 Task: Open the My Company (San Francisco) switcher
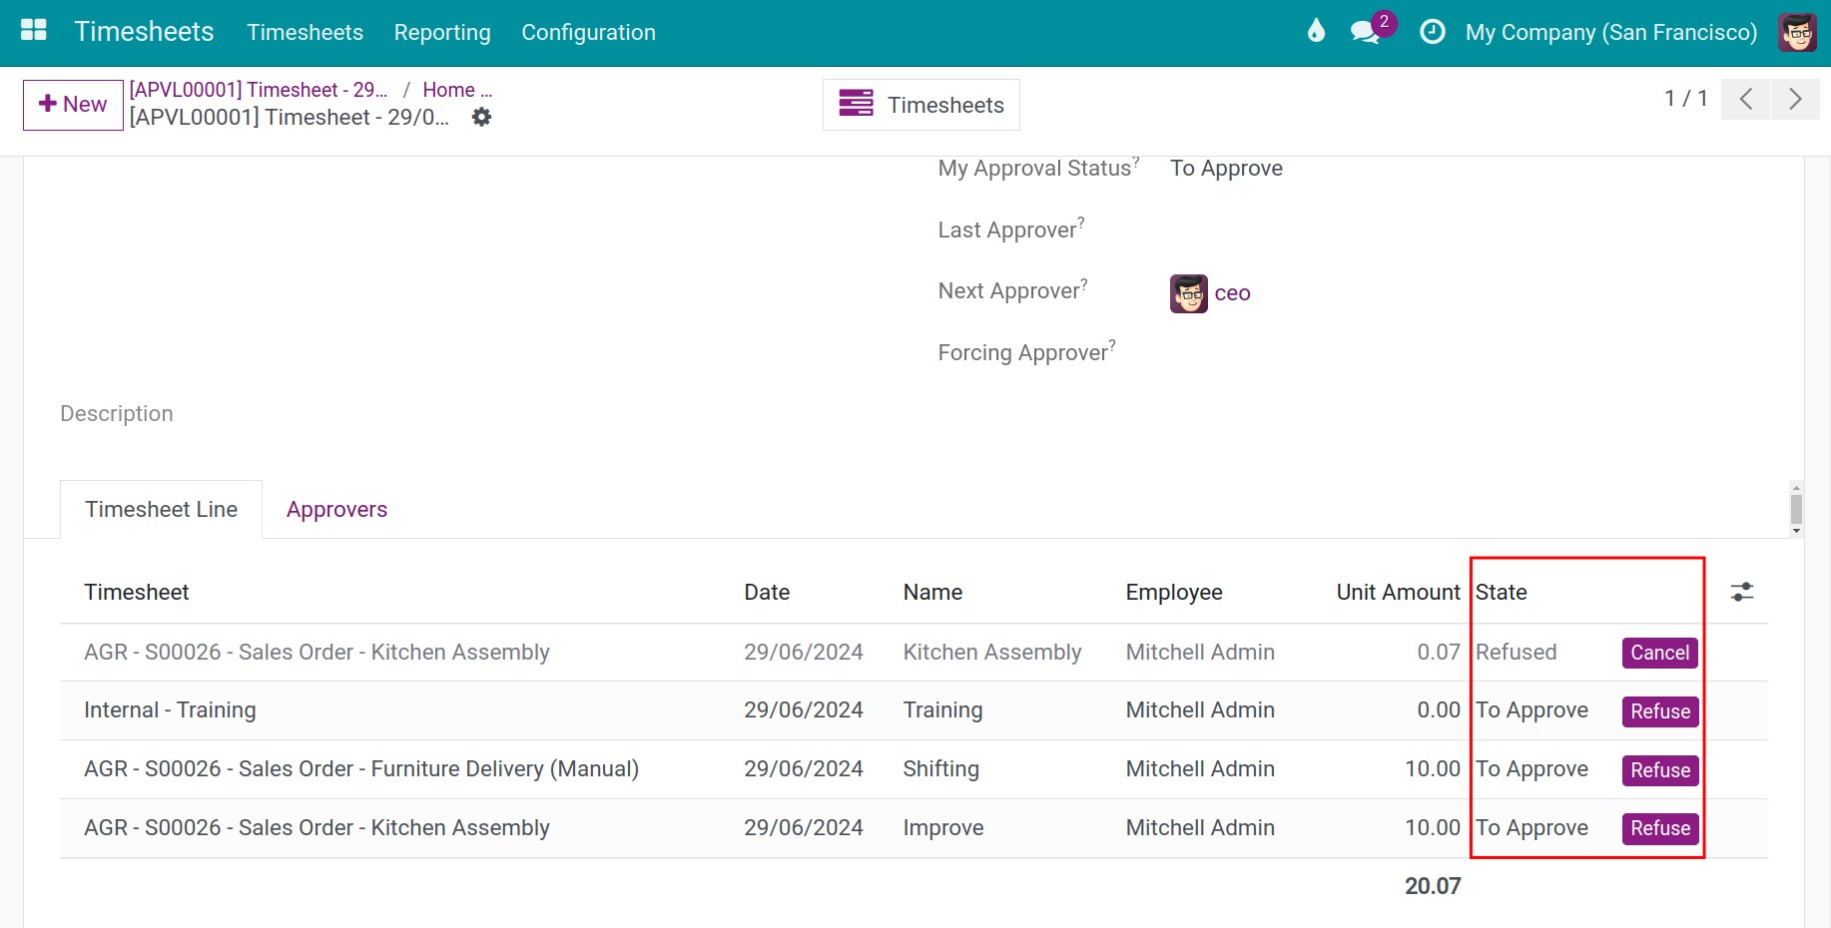click(x=1610, y=32)
